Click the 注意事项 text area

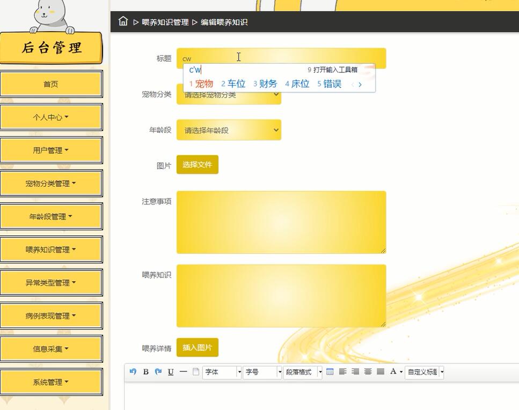(281, 222)
